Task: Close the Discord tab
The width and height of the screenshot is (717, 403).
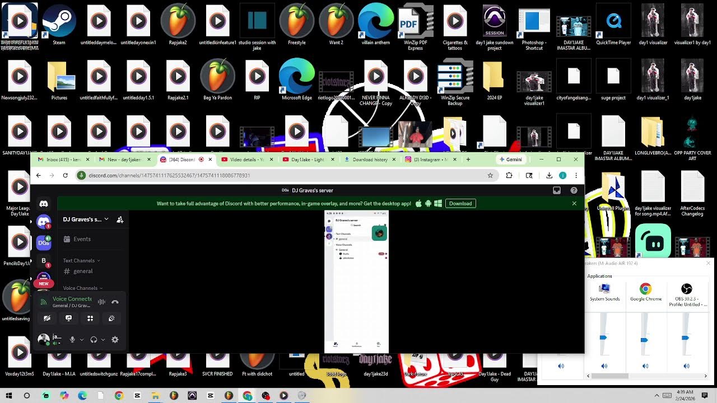Action: click(x=211, y=160)
